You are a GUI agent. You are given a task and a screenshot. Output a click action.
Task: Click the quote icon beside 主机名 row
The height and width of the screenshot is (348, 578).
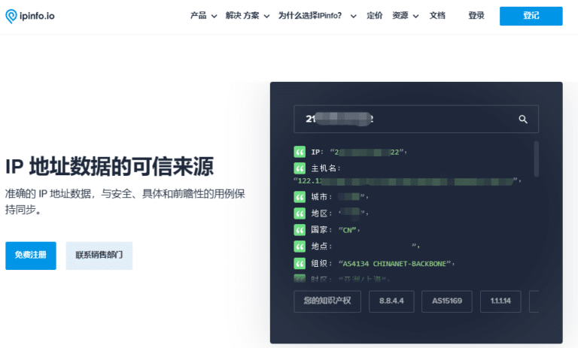click(x=300, y=168)
